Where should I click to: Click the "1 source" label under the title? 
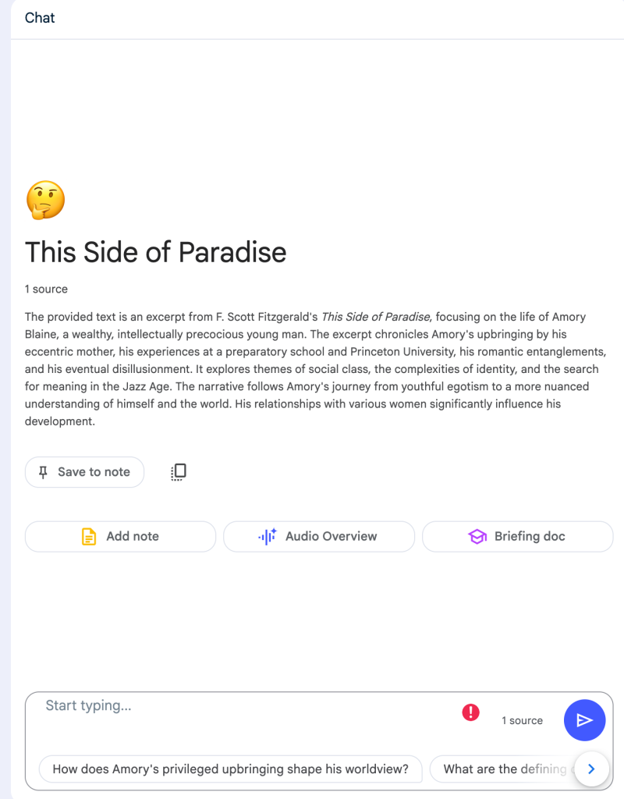[x=46, y=289]
